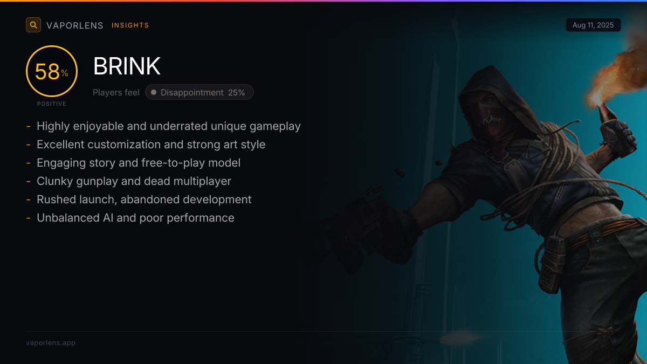Select the BRINK game title

click(127, 66)
